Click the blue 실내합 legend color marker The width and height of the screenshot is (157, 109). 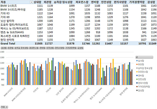137,61
